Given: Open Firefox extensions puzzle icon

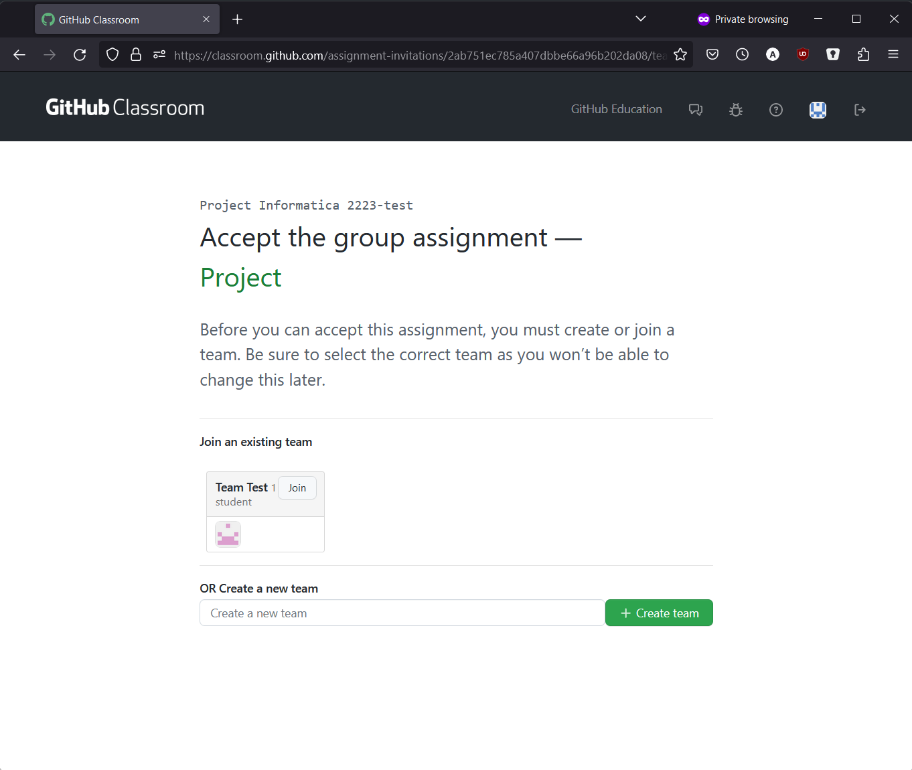Looking at the screenshot, I should pyautogui.click(x=863, y=55).
